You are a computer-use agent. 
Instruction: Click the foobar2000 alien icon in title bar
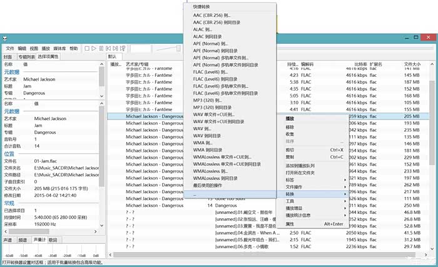pyautogui.click(x=5, y=38)
